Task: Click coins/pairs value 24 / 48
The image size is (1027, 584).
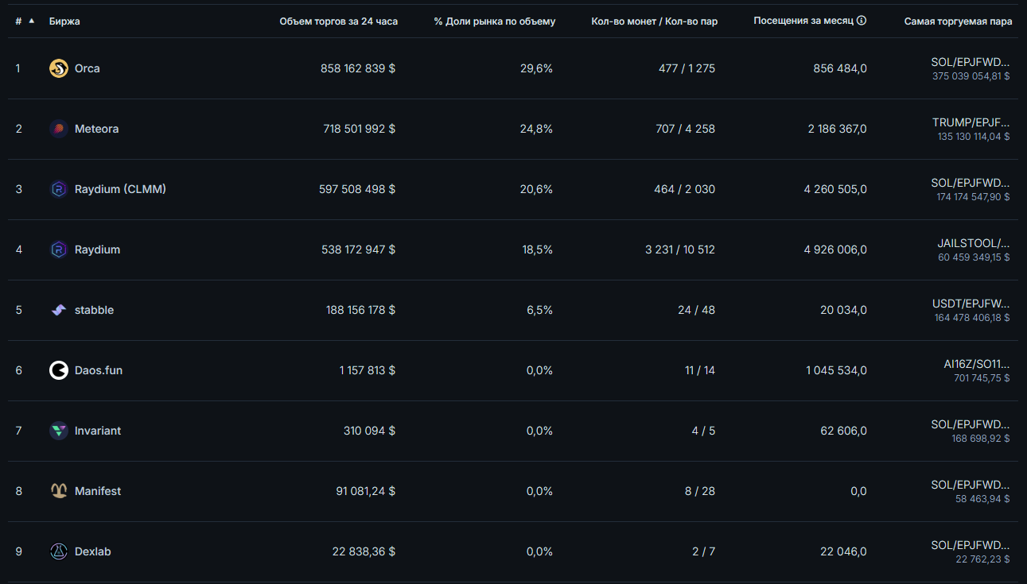Action: tap(696, 310)
